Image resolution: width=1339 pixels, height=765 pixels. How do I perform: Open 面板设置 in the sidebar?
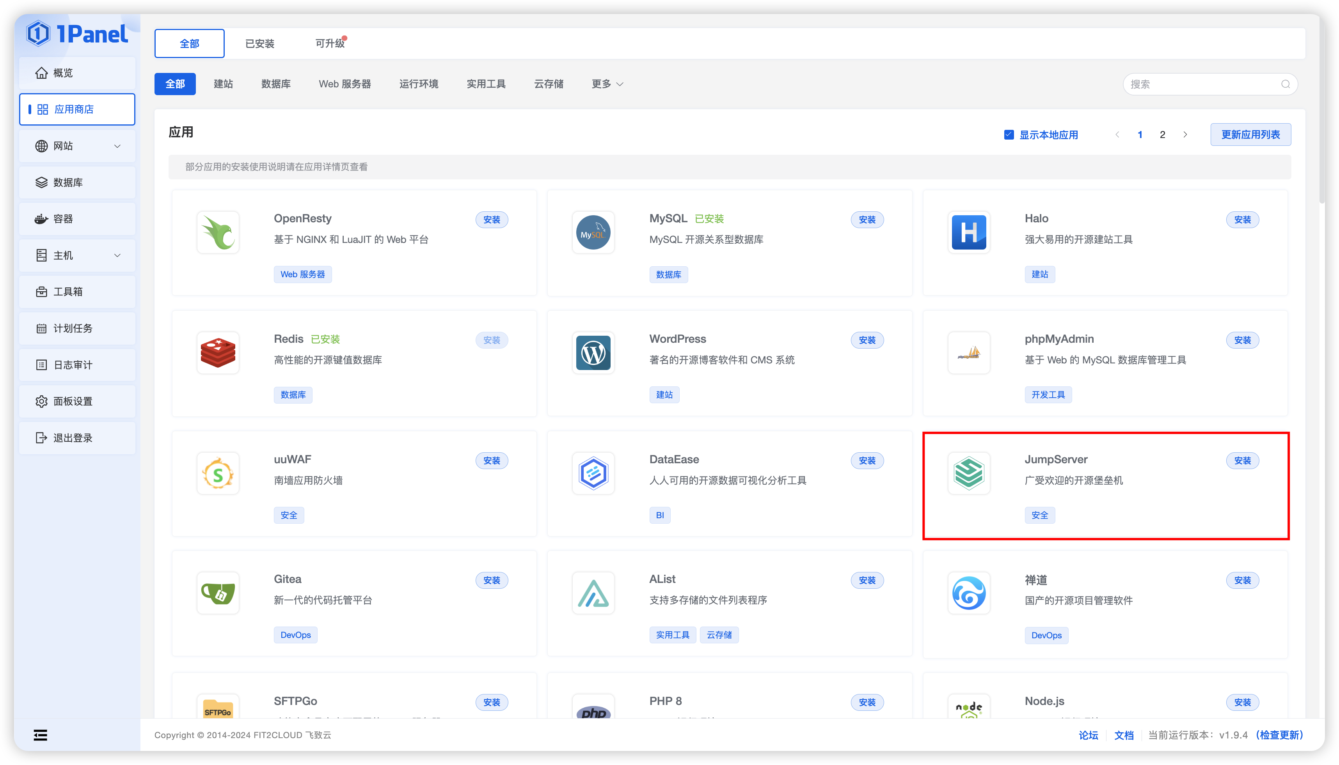tap(77, 402)
